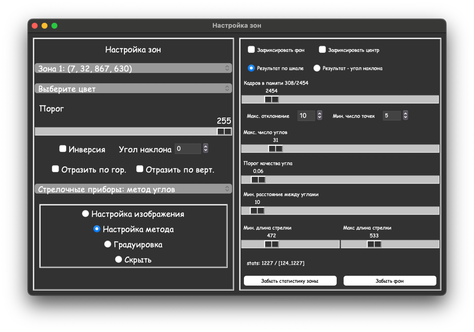Choose the Скрыть radio option
This screenshot has width=474, height=332.
(x=118, y=260)
